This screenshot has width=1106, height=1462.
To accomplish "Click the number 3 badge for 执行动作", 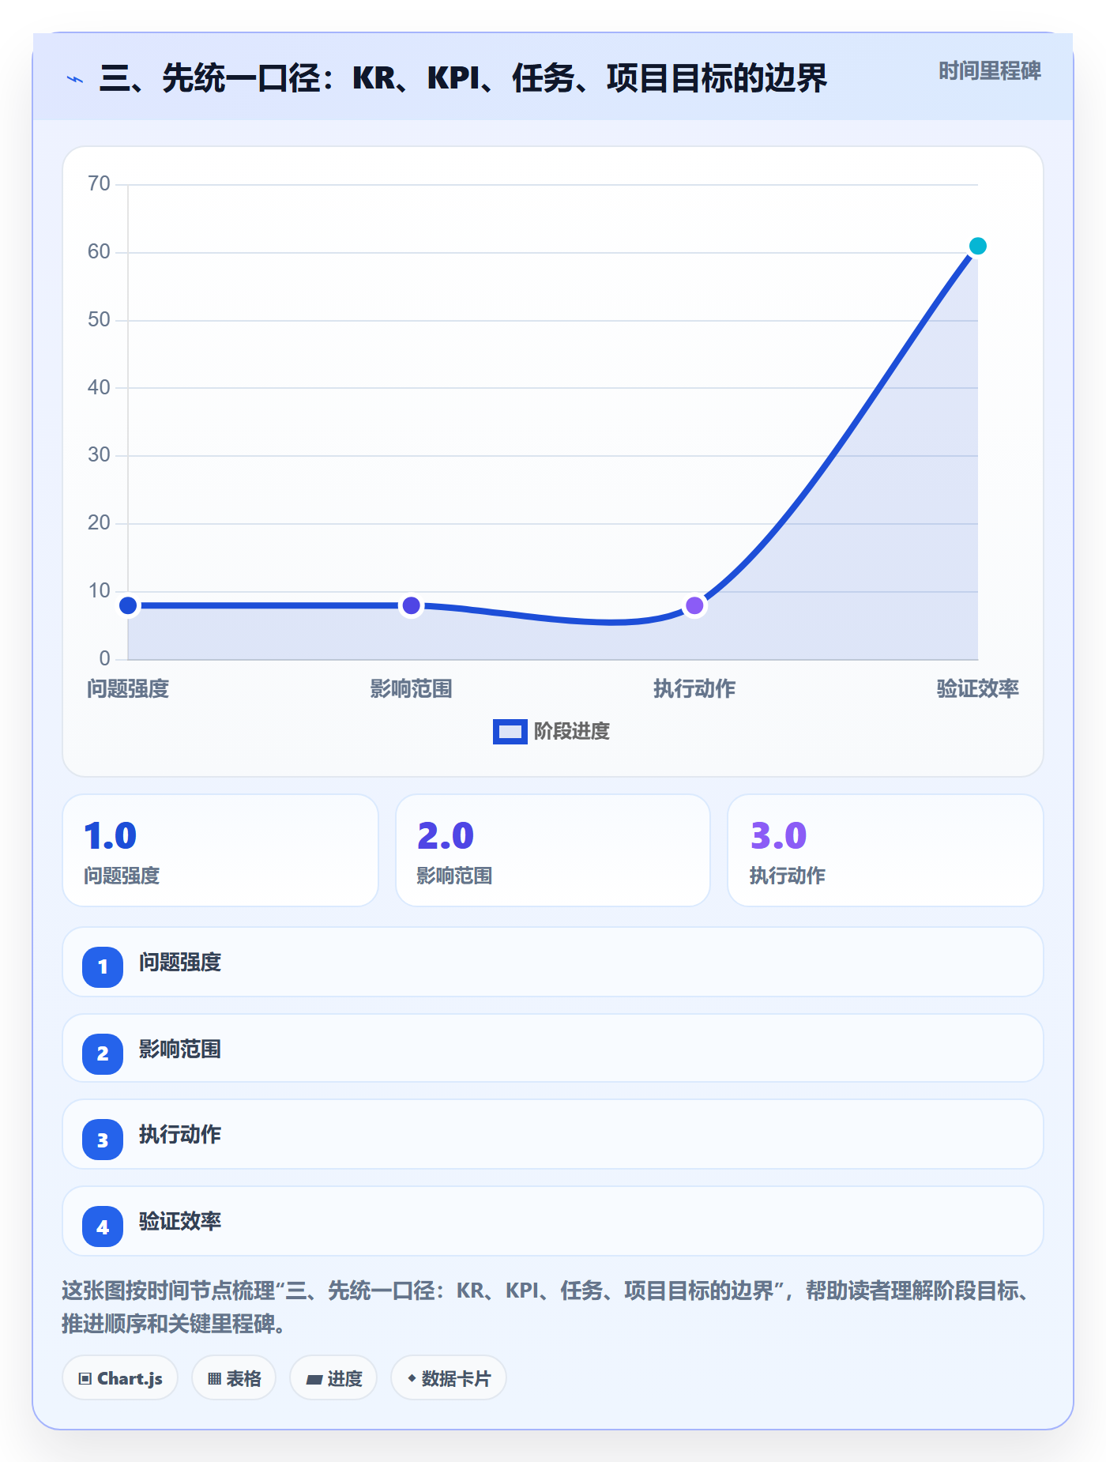I will click(x=103, y=1140).
